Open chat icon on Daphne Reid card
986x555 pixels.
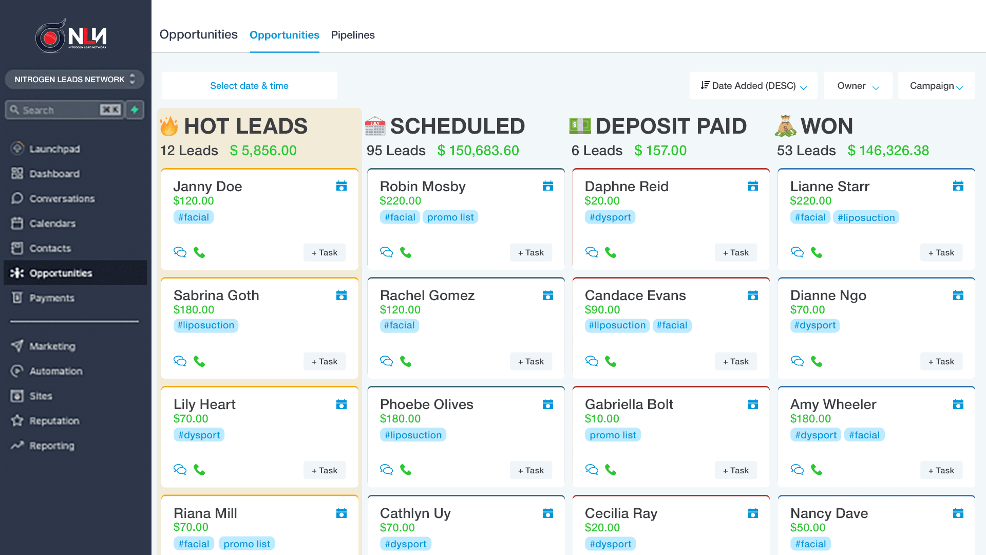tap(592, 252)
